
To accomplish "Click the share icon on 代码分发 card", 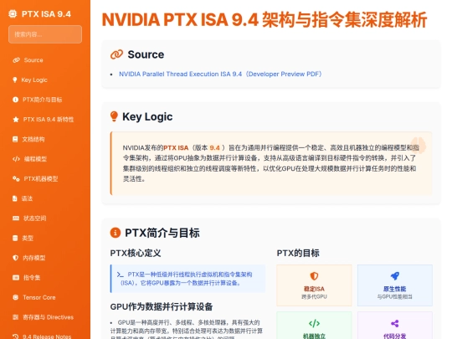I will [395, 323].
